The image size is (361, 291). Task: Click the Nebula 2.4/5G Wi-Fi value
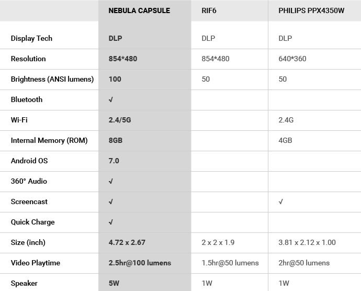[x=120, y=120]
